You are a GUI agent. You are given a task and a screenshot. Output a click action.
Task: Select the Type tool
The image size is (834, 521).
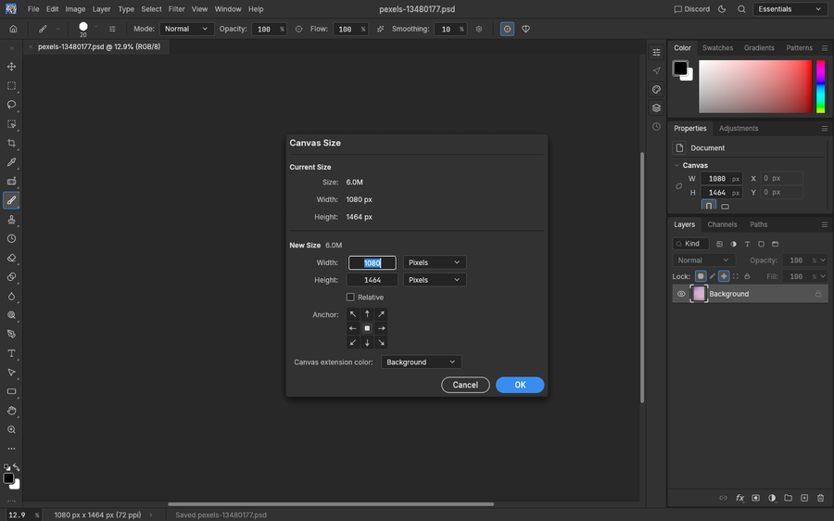(x=11, y=353)
